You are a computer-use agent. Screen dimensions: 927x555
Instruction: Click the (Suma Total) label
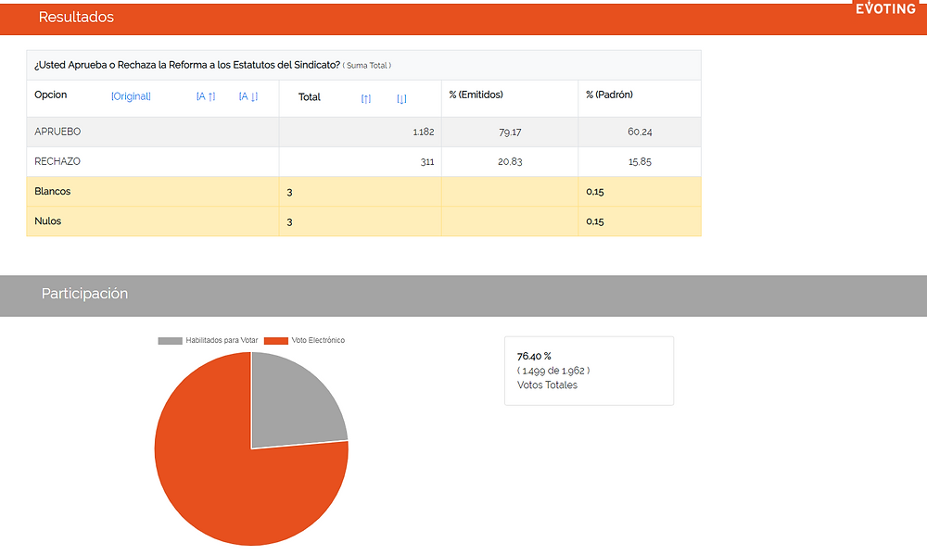pyautogui.click(x=366, y=66)
